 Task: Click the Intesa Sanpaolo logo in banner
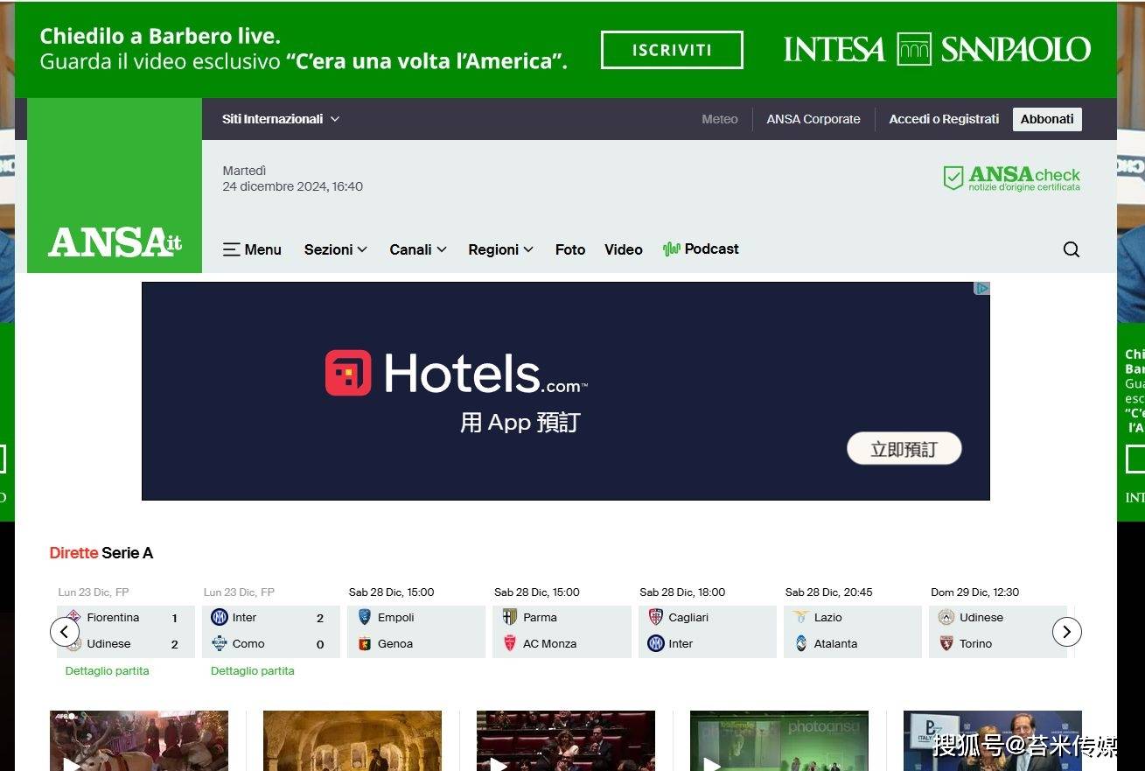(x=937, y=49)
